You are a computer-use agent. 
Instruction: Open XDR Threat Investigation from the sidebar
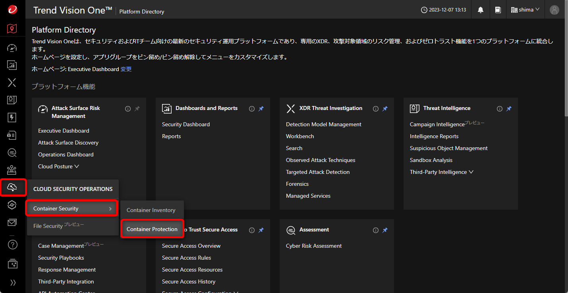(x=12, y=83)
